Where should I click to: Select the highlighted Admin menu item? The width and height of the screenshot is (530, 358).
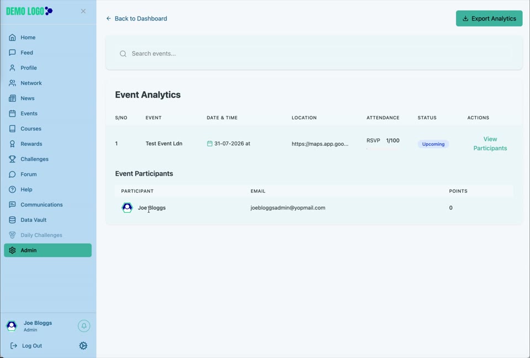[x=47, y=250]
